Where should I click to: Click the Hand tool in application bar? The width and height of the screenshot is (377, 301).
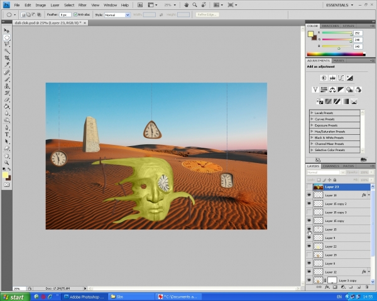pyautogui.click(x=187, y=5)
